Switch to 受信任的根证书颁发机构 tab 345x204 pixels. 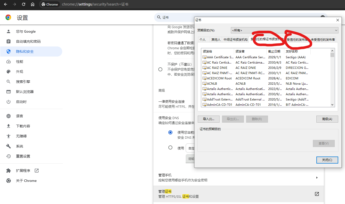pyautogui.click(x=267, y=39)
